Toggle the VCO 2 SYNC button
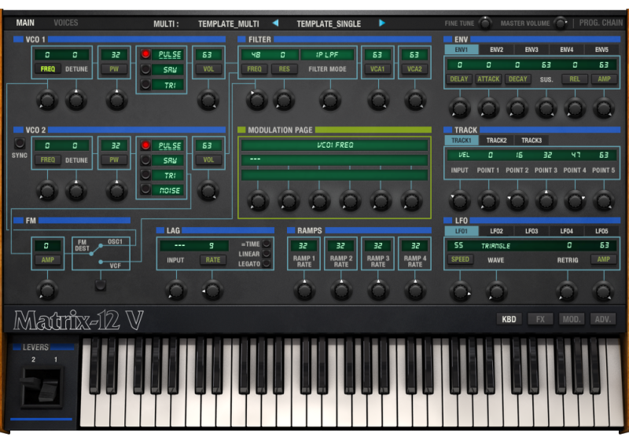 point(20,144)
